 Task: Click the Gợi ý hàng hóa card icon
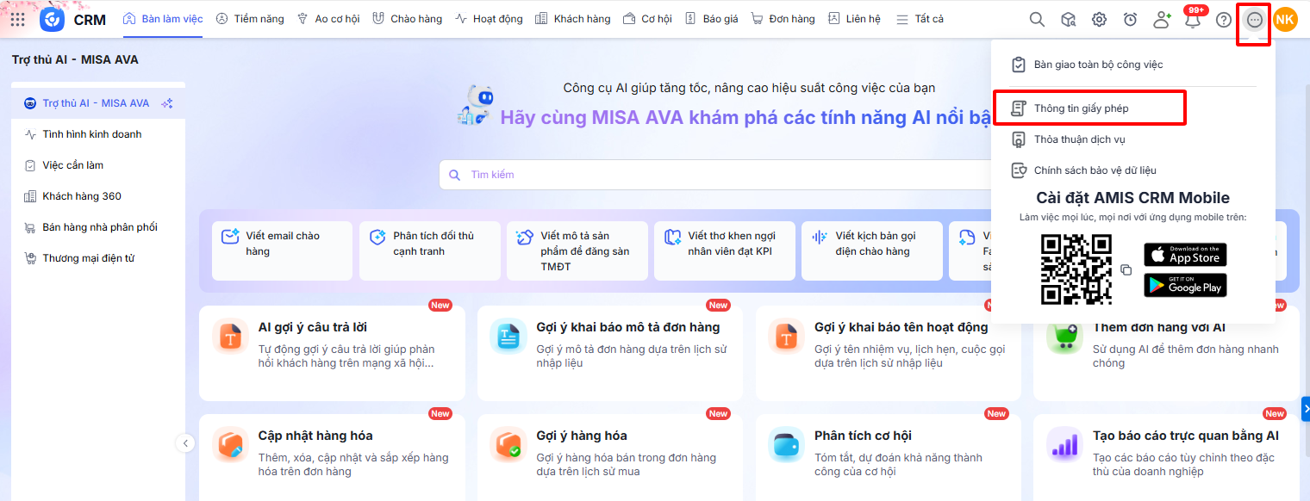[x=508, y=445]
